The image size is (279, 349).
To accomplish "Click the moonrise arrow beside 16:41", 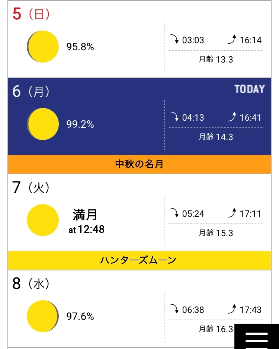I will (232, 117).
